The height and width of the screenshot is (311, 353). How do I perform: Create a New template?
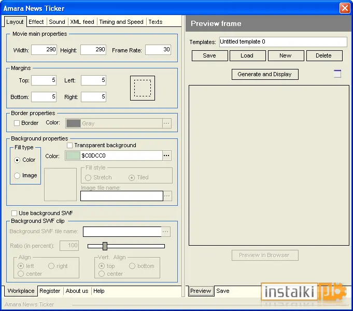286,55
